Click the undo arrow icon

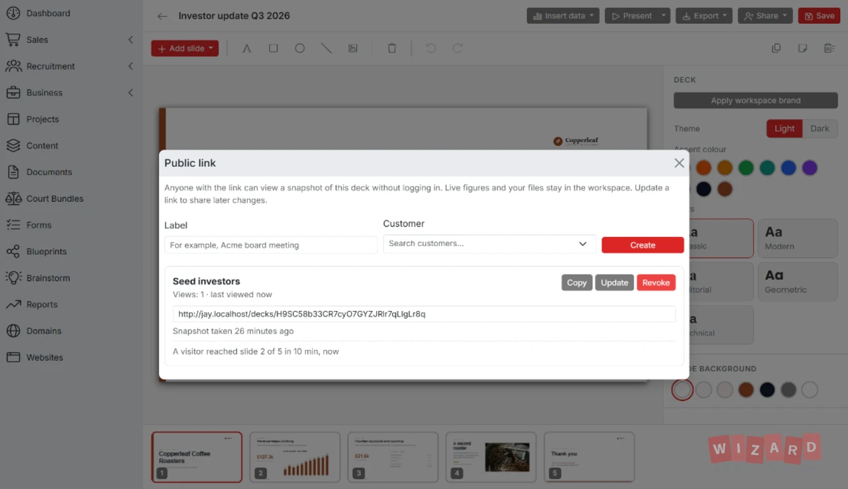(431, 48)
